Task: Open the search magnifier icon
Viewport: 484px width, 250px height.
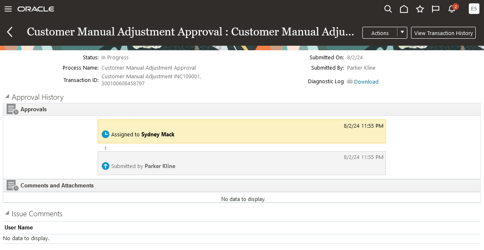Action: point(388,9)
